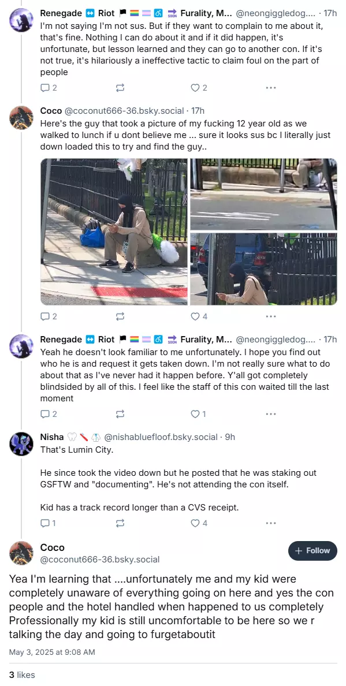Reply to Renegade's first post
Viewport: 346px width, 686px height.
49,88
